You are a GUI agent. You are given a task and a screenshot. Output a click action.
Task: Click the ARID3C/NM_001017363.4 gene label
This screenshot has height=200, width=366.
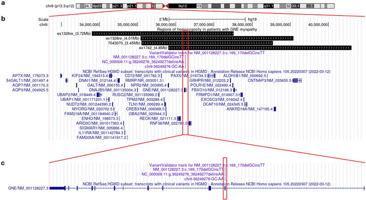(x=99, y=123)
